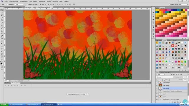Open Timeline panel flyout menu

pos(150,83)
